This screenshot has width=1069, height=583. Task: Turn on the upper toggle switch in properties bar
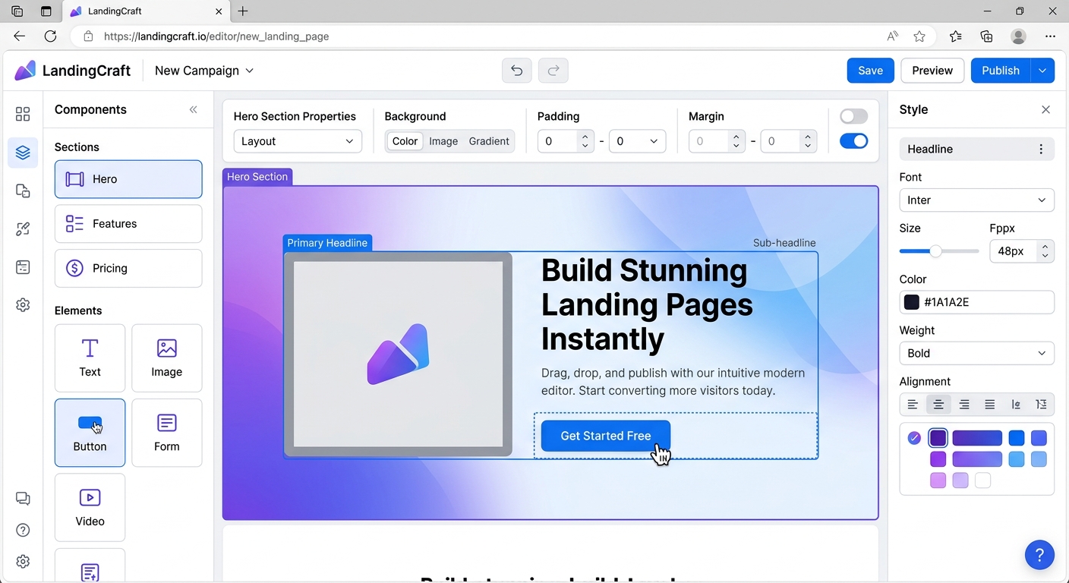pos(853,116)
